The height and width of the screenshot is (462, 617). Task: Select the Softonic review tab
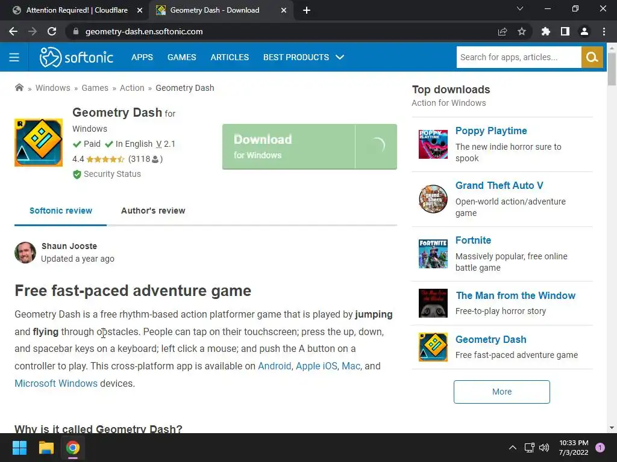[x=61, y=211]
